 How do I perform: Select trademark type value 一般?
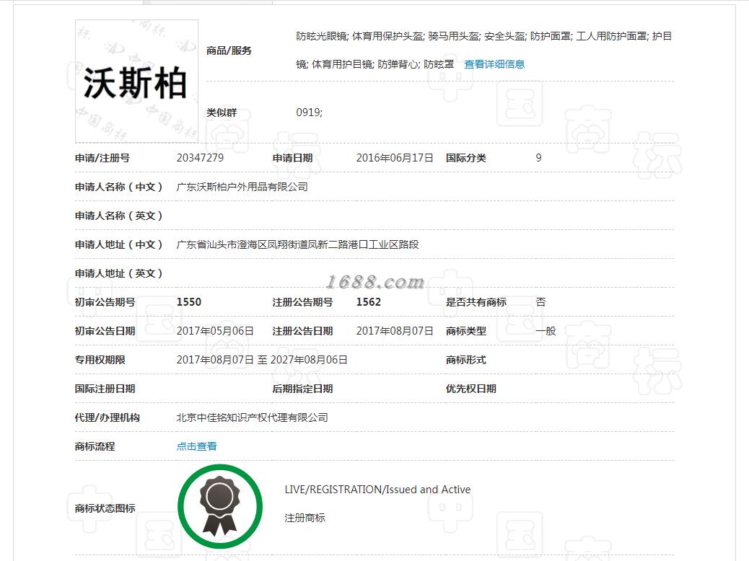[546, 331]
